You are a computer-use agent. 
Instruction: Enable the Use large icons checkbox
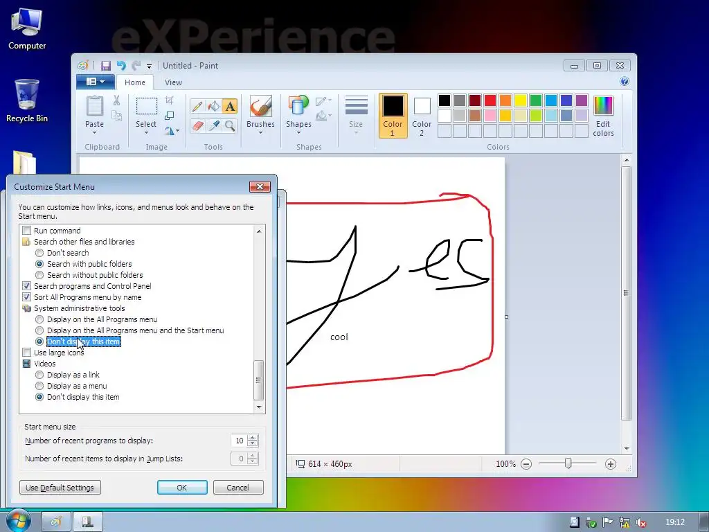[27, 353]
